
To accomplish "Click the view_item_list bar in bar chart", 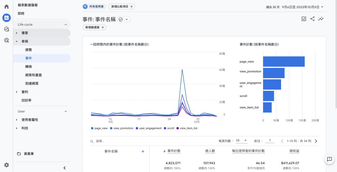I will [x=267, y=107].
